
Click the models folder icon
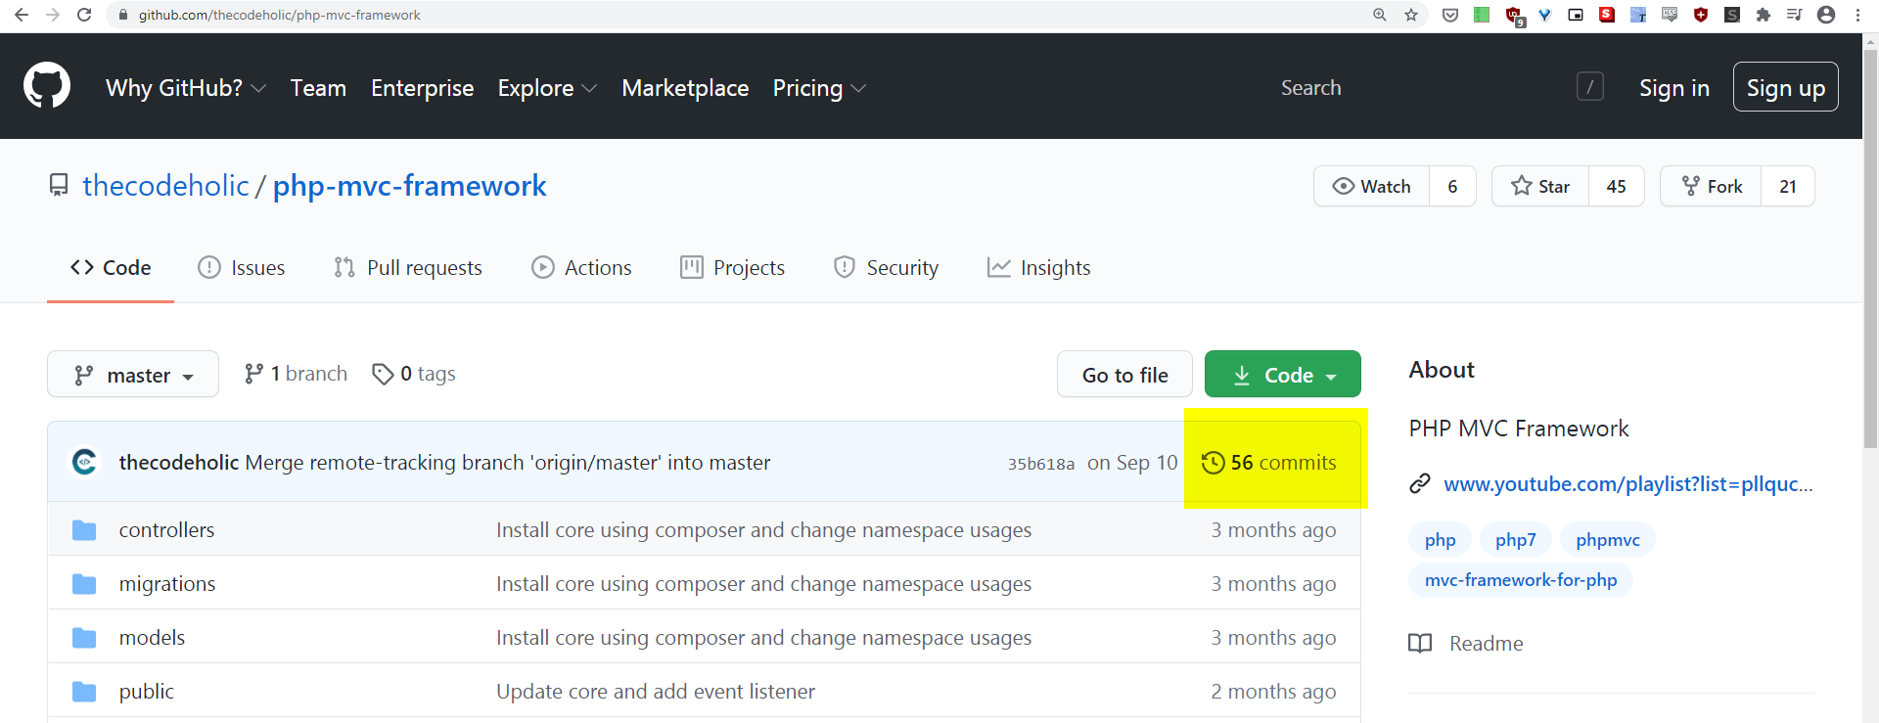click(84, 638)
